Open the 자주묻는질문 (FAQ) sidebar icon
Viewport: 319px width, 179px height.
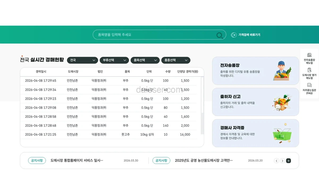[309, 85]
